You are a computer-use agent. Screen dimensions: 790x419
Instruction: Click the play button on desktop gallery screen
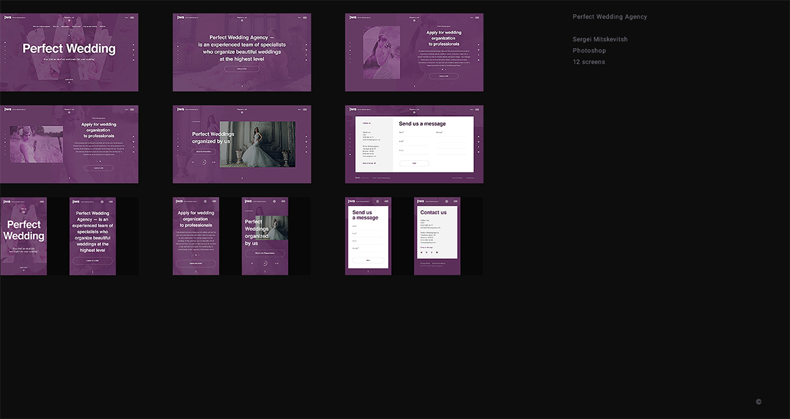click(203, 162)
